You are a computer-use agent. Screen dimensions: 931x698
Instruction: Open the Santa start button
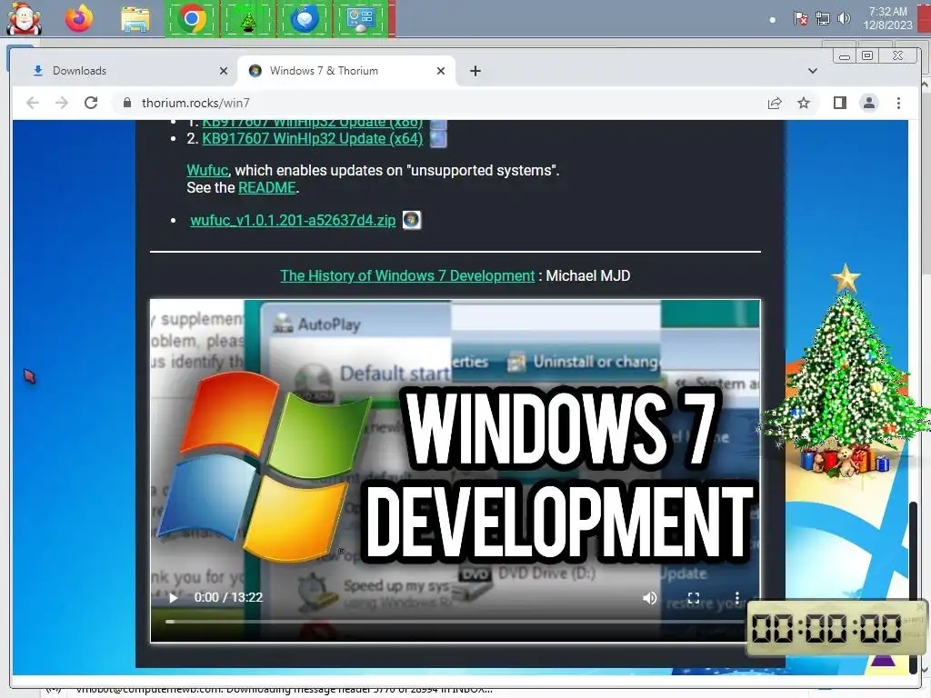click(x=24, y=18)
